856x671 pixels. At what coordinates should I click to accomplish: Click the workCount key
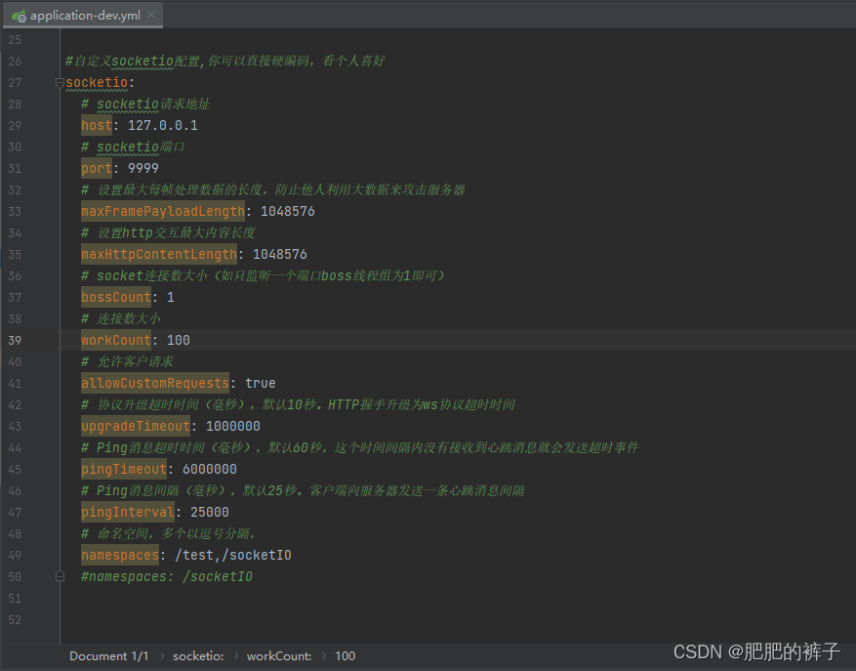[116, 340]
